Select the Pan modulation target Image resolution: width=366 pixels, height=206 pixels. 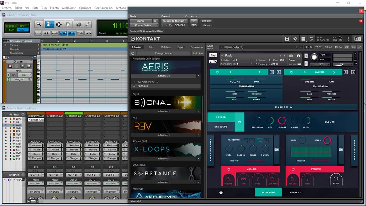[x=243, y=180]
